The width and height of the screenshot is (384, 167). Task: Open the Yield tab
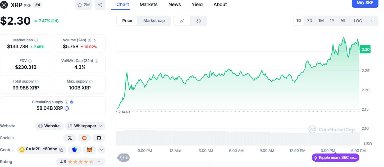click(197, 4)
